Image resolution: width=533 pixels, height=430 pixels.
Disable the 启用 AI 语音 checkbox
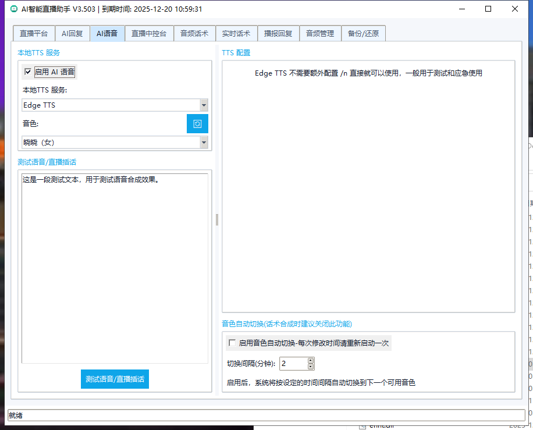coord(27,72)
